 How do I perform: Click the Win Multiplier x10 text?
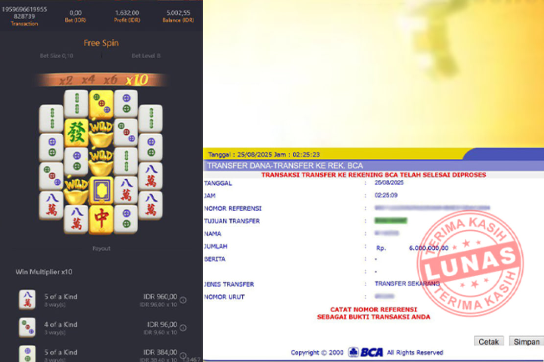coord(44,272)
